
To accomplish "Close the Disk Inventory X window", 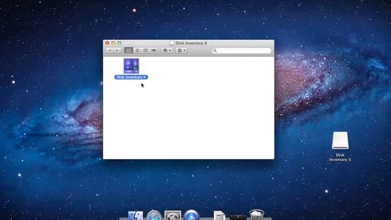I will coord(108,43).
